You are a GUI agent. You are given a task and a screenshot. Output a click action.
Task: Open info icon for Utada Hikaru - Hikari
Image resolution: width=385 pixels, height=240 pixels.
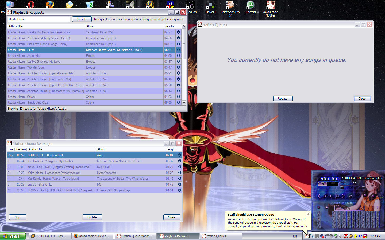pyautogui.click(x=178, y=50)
